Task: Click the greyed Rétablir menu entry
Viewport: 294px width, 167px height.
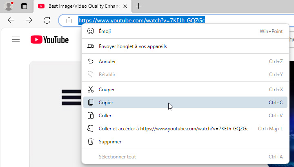Action: [185, 75]
